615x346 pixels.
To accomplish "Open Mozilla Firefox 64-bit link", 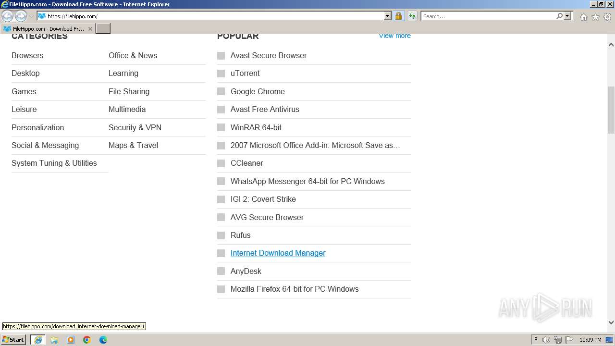I will click(x=295, y=289).
